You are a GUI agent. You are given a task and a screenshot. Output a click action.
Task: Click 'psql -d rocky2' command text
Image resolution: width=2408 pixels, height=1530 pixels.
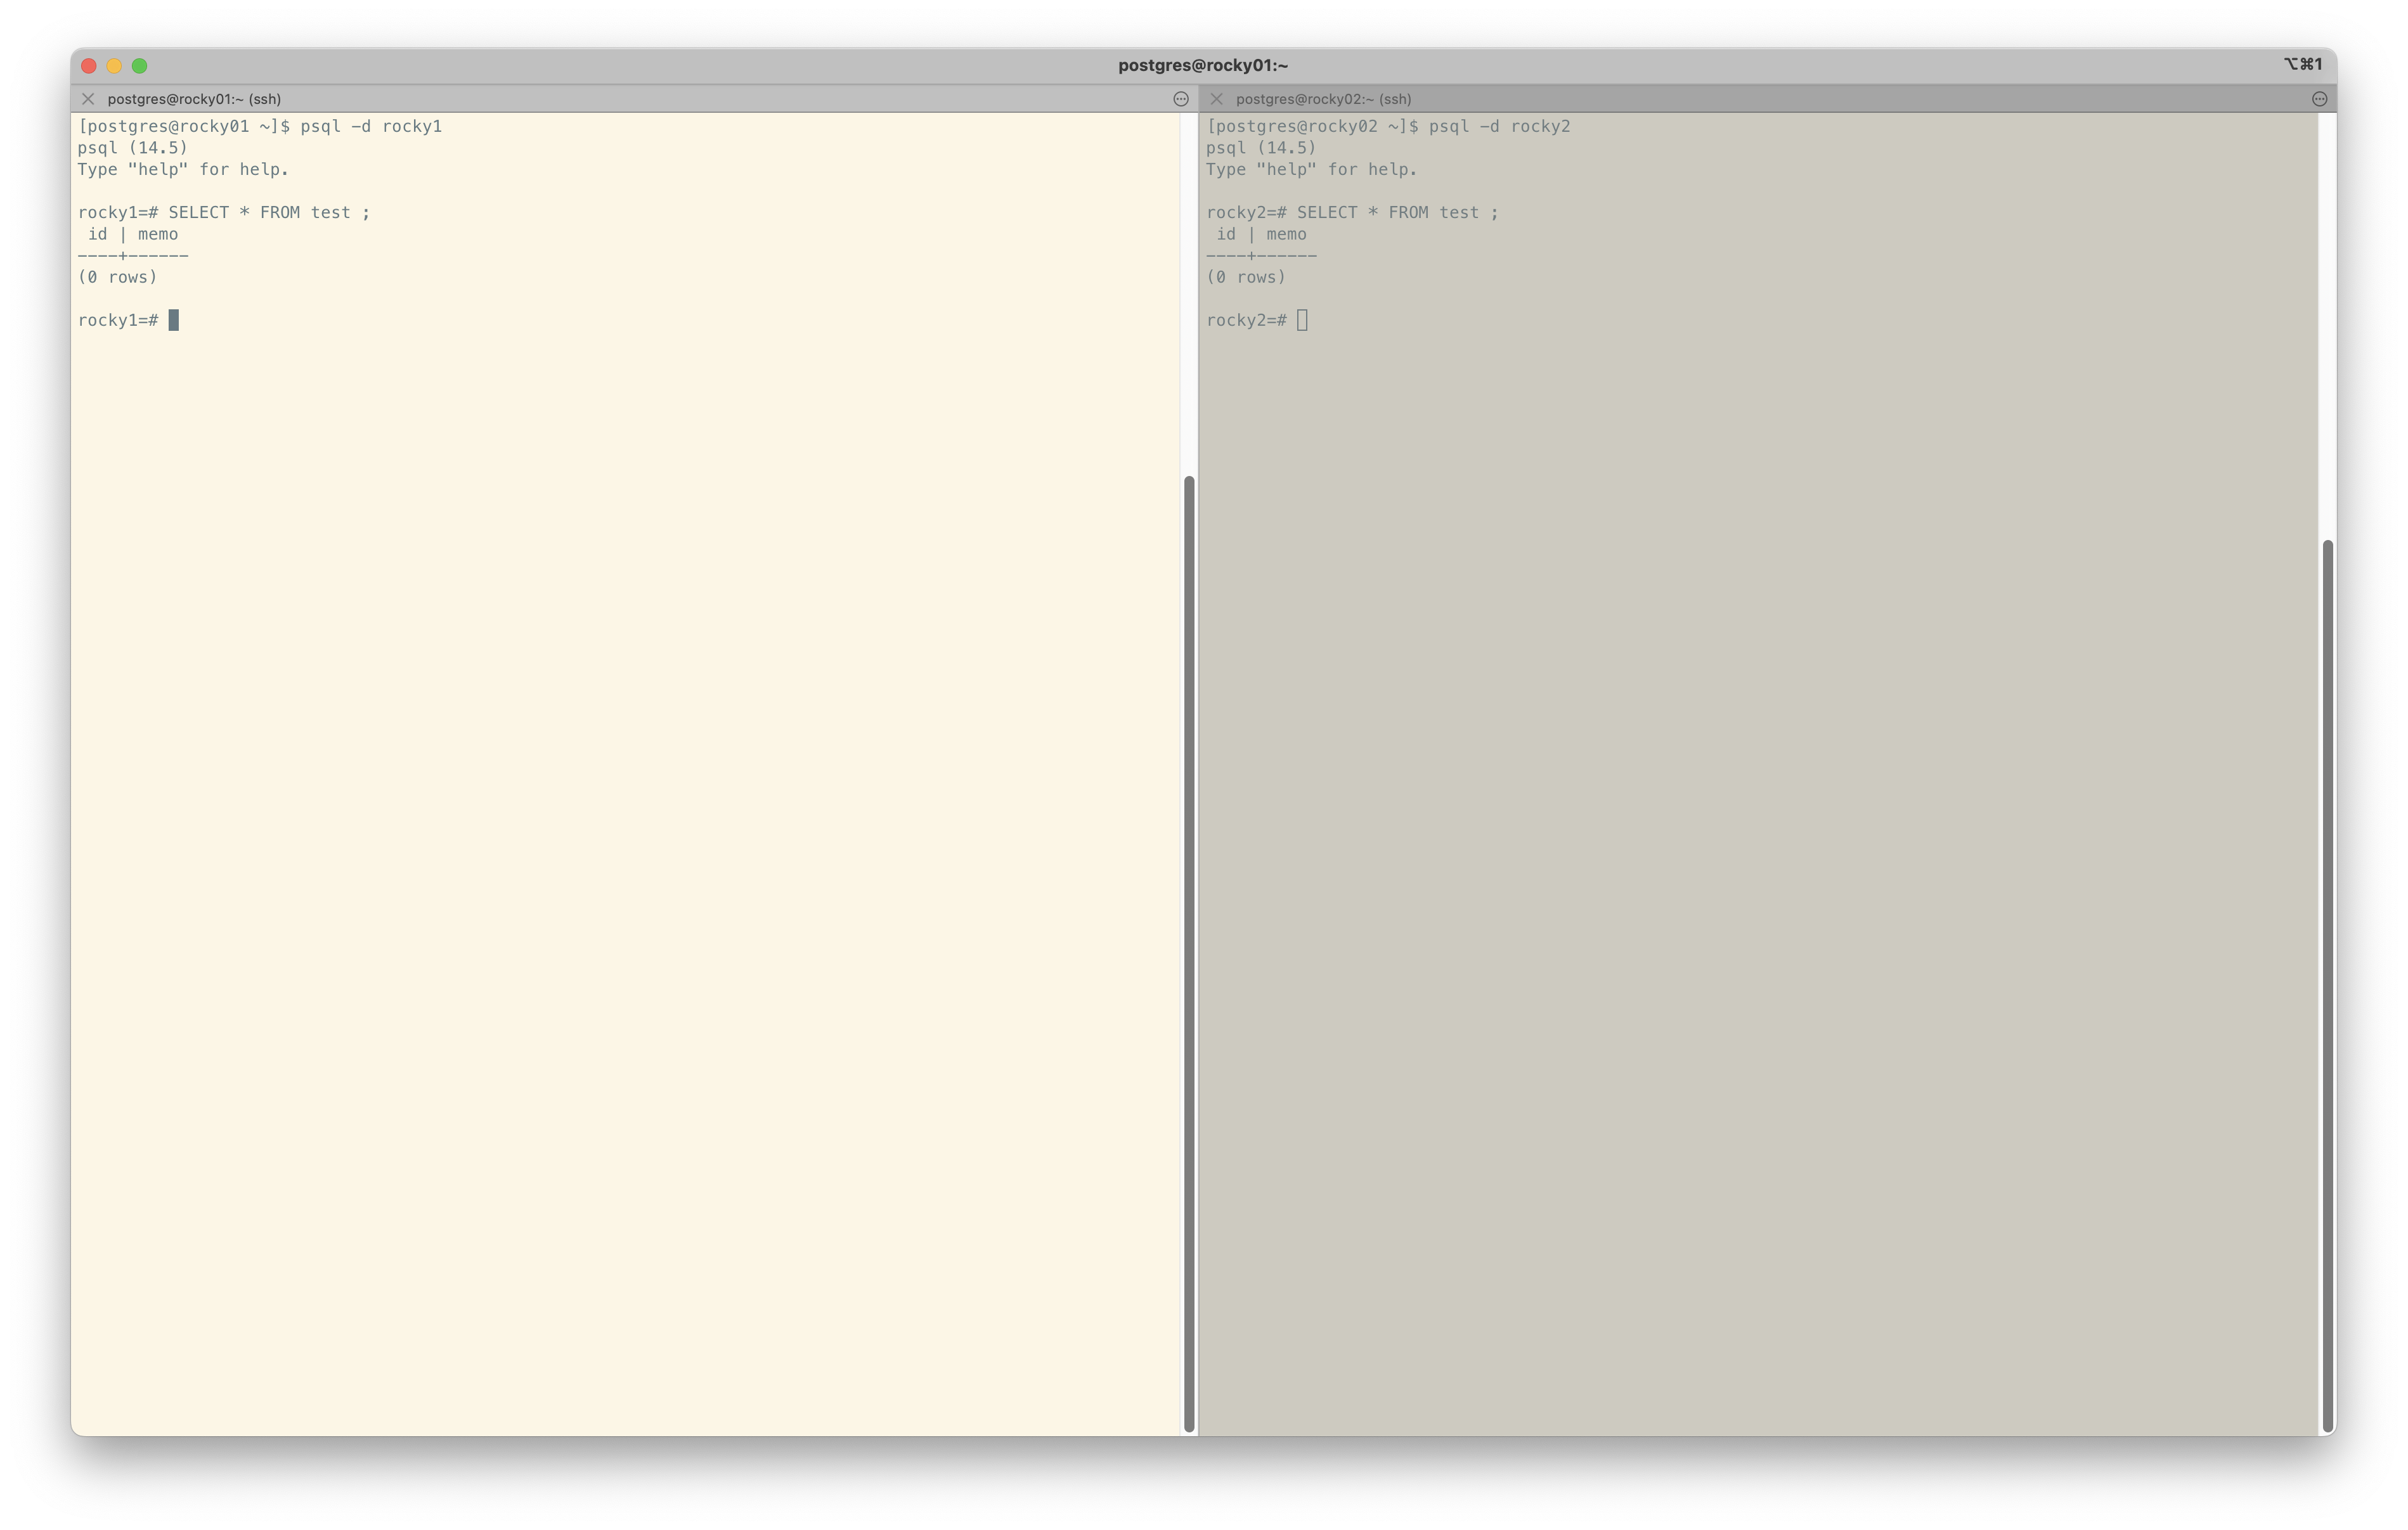pos(1499,127)
